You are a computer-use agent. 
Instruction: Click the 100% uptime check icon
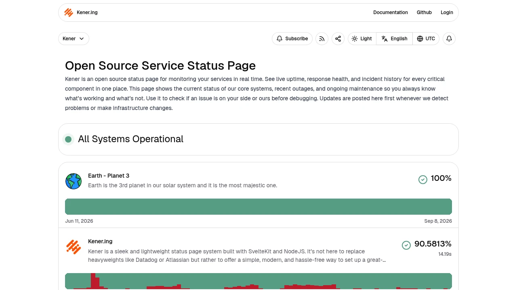click(423, 180)
